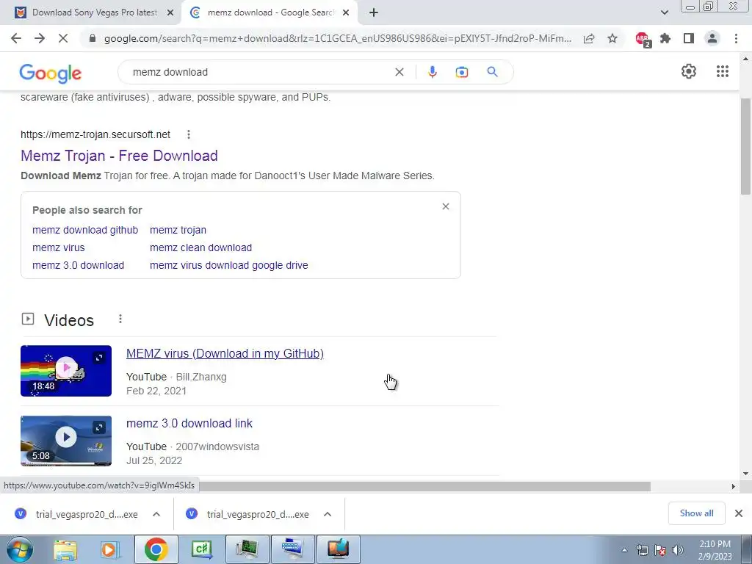Viewport: 752px width, 564px height.
Task: Submit search with magnifier icon
Action: [x=492, y=72]
